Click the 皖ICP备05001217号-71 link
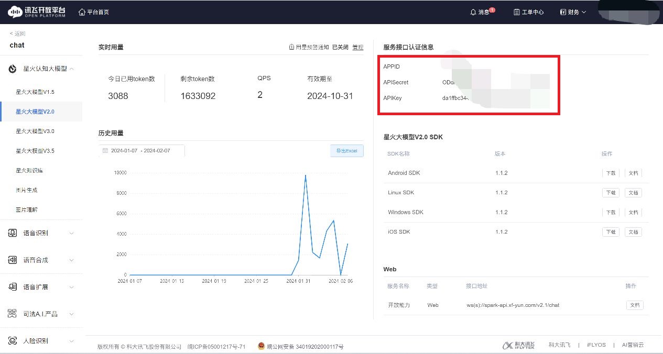The width and height of the screenshot is (663, 354). [x=216, y=347]
